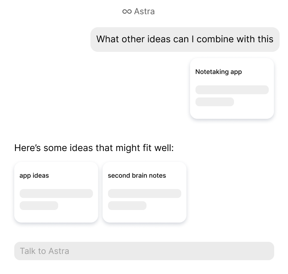Click the Notetaking app card title
The image size is (288, 274).
pos(219,72)
